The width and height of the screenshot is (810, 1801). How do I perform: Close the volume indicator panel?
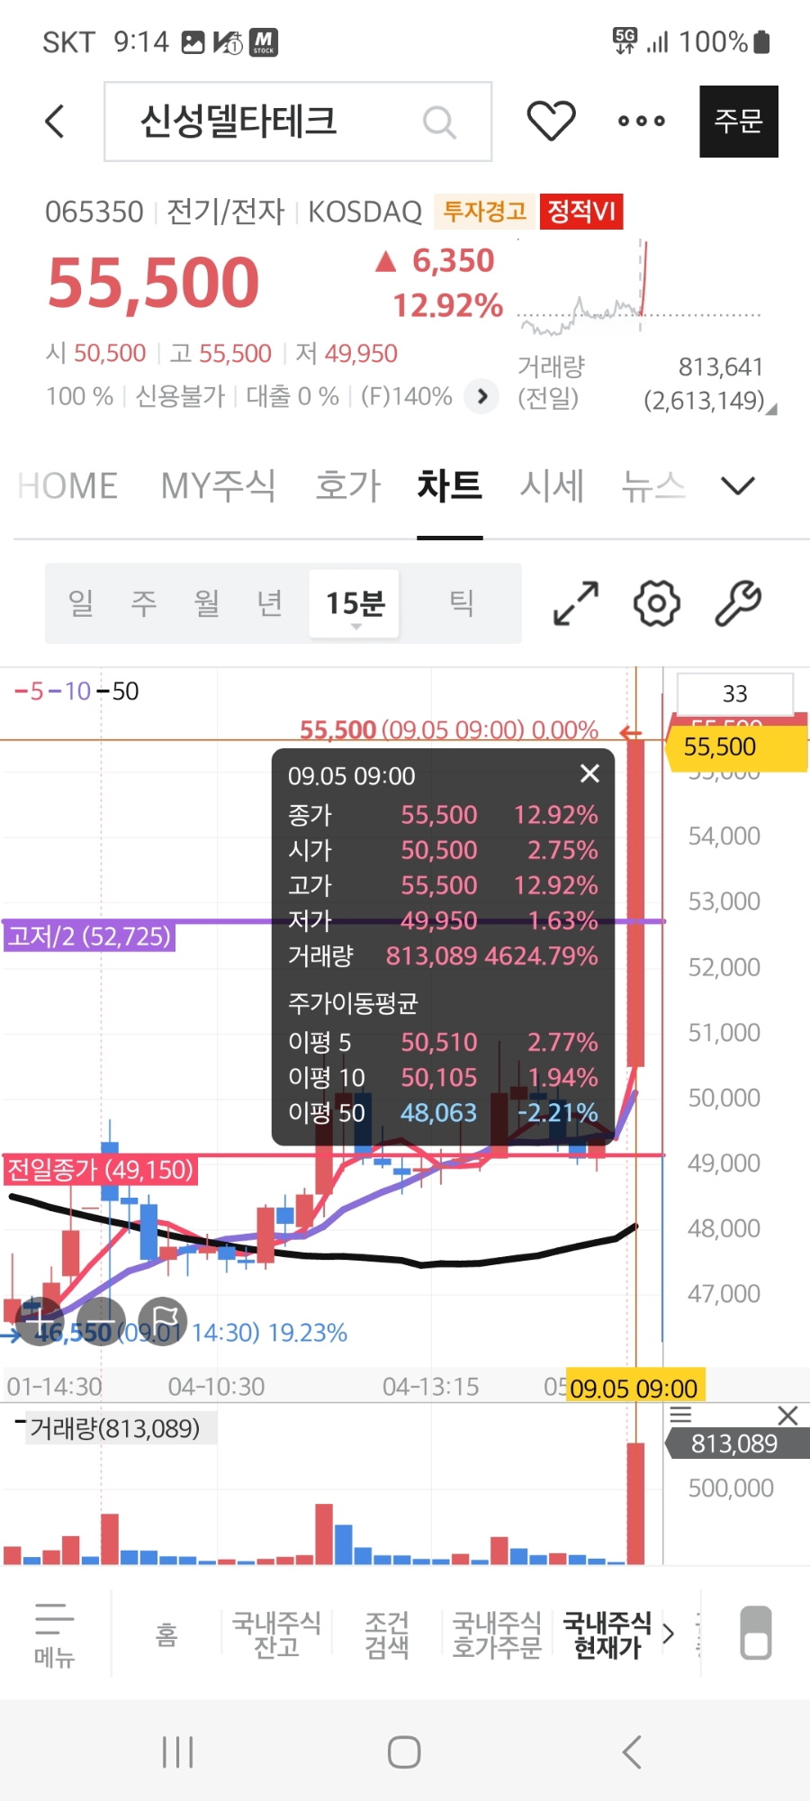click(x=787, y=1415)
